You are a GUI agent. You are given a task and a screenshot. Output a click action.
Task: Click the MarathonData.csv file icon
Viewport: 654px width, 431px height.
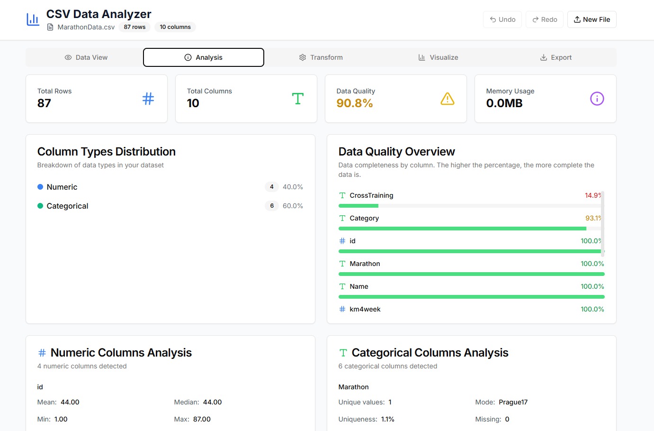pyautogui.click(x=50, y=27)
